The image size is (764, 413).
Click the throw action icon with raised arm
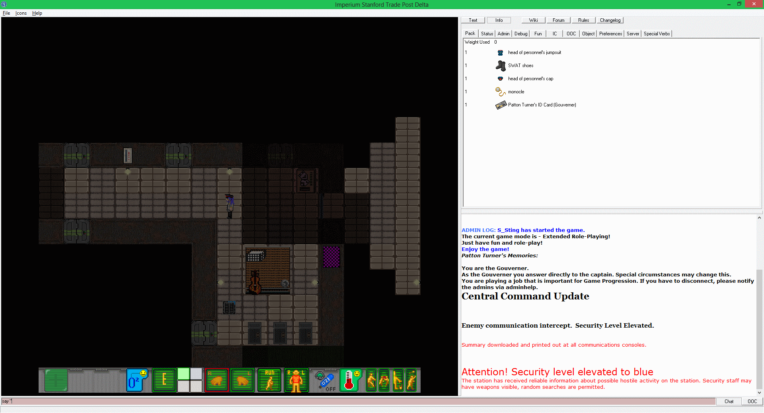click(411, 380)
